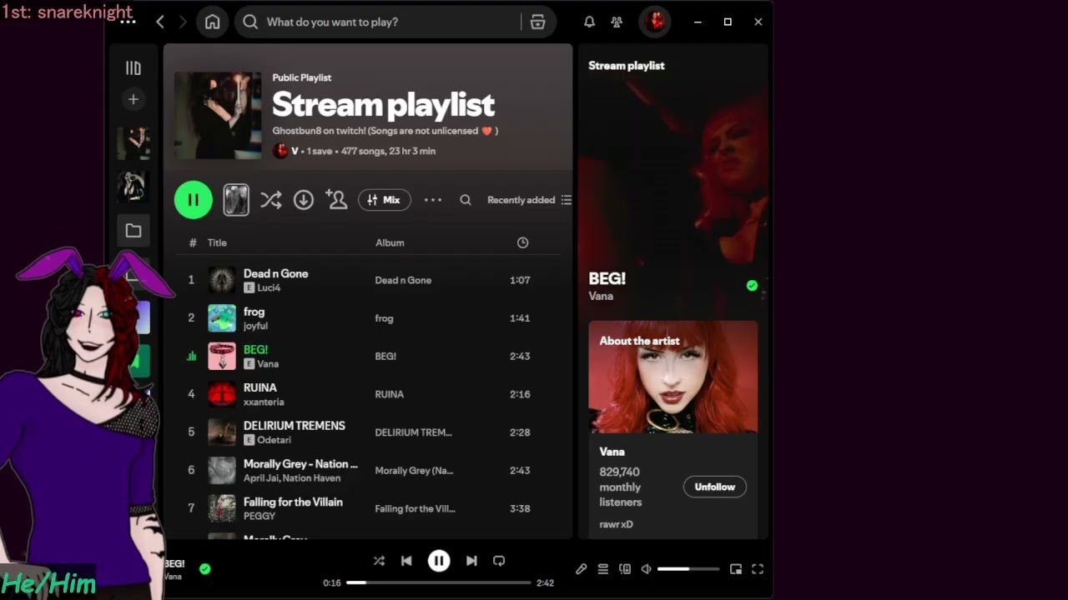Skip to the next track
This screenshot has width=1068, height=600.
coord(471,561)
